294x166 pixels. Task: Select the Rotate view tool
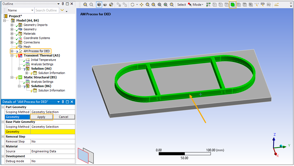point(132,5)
